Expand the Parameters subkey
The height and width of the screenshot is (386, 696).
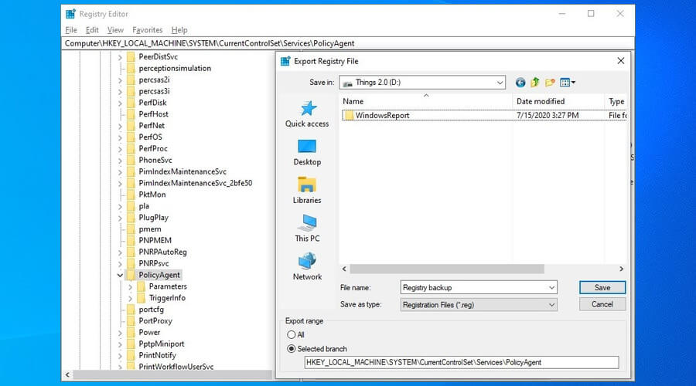(131, 286)
